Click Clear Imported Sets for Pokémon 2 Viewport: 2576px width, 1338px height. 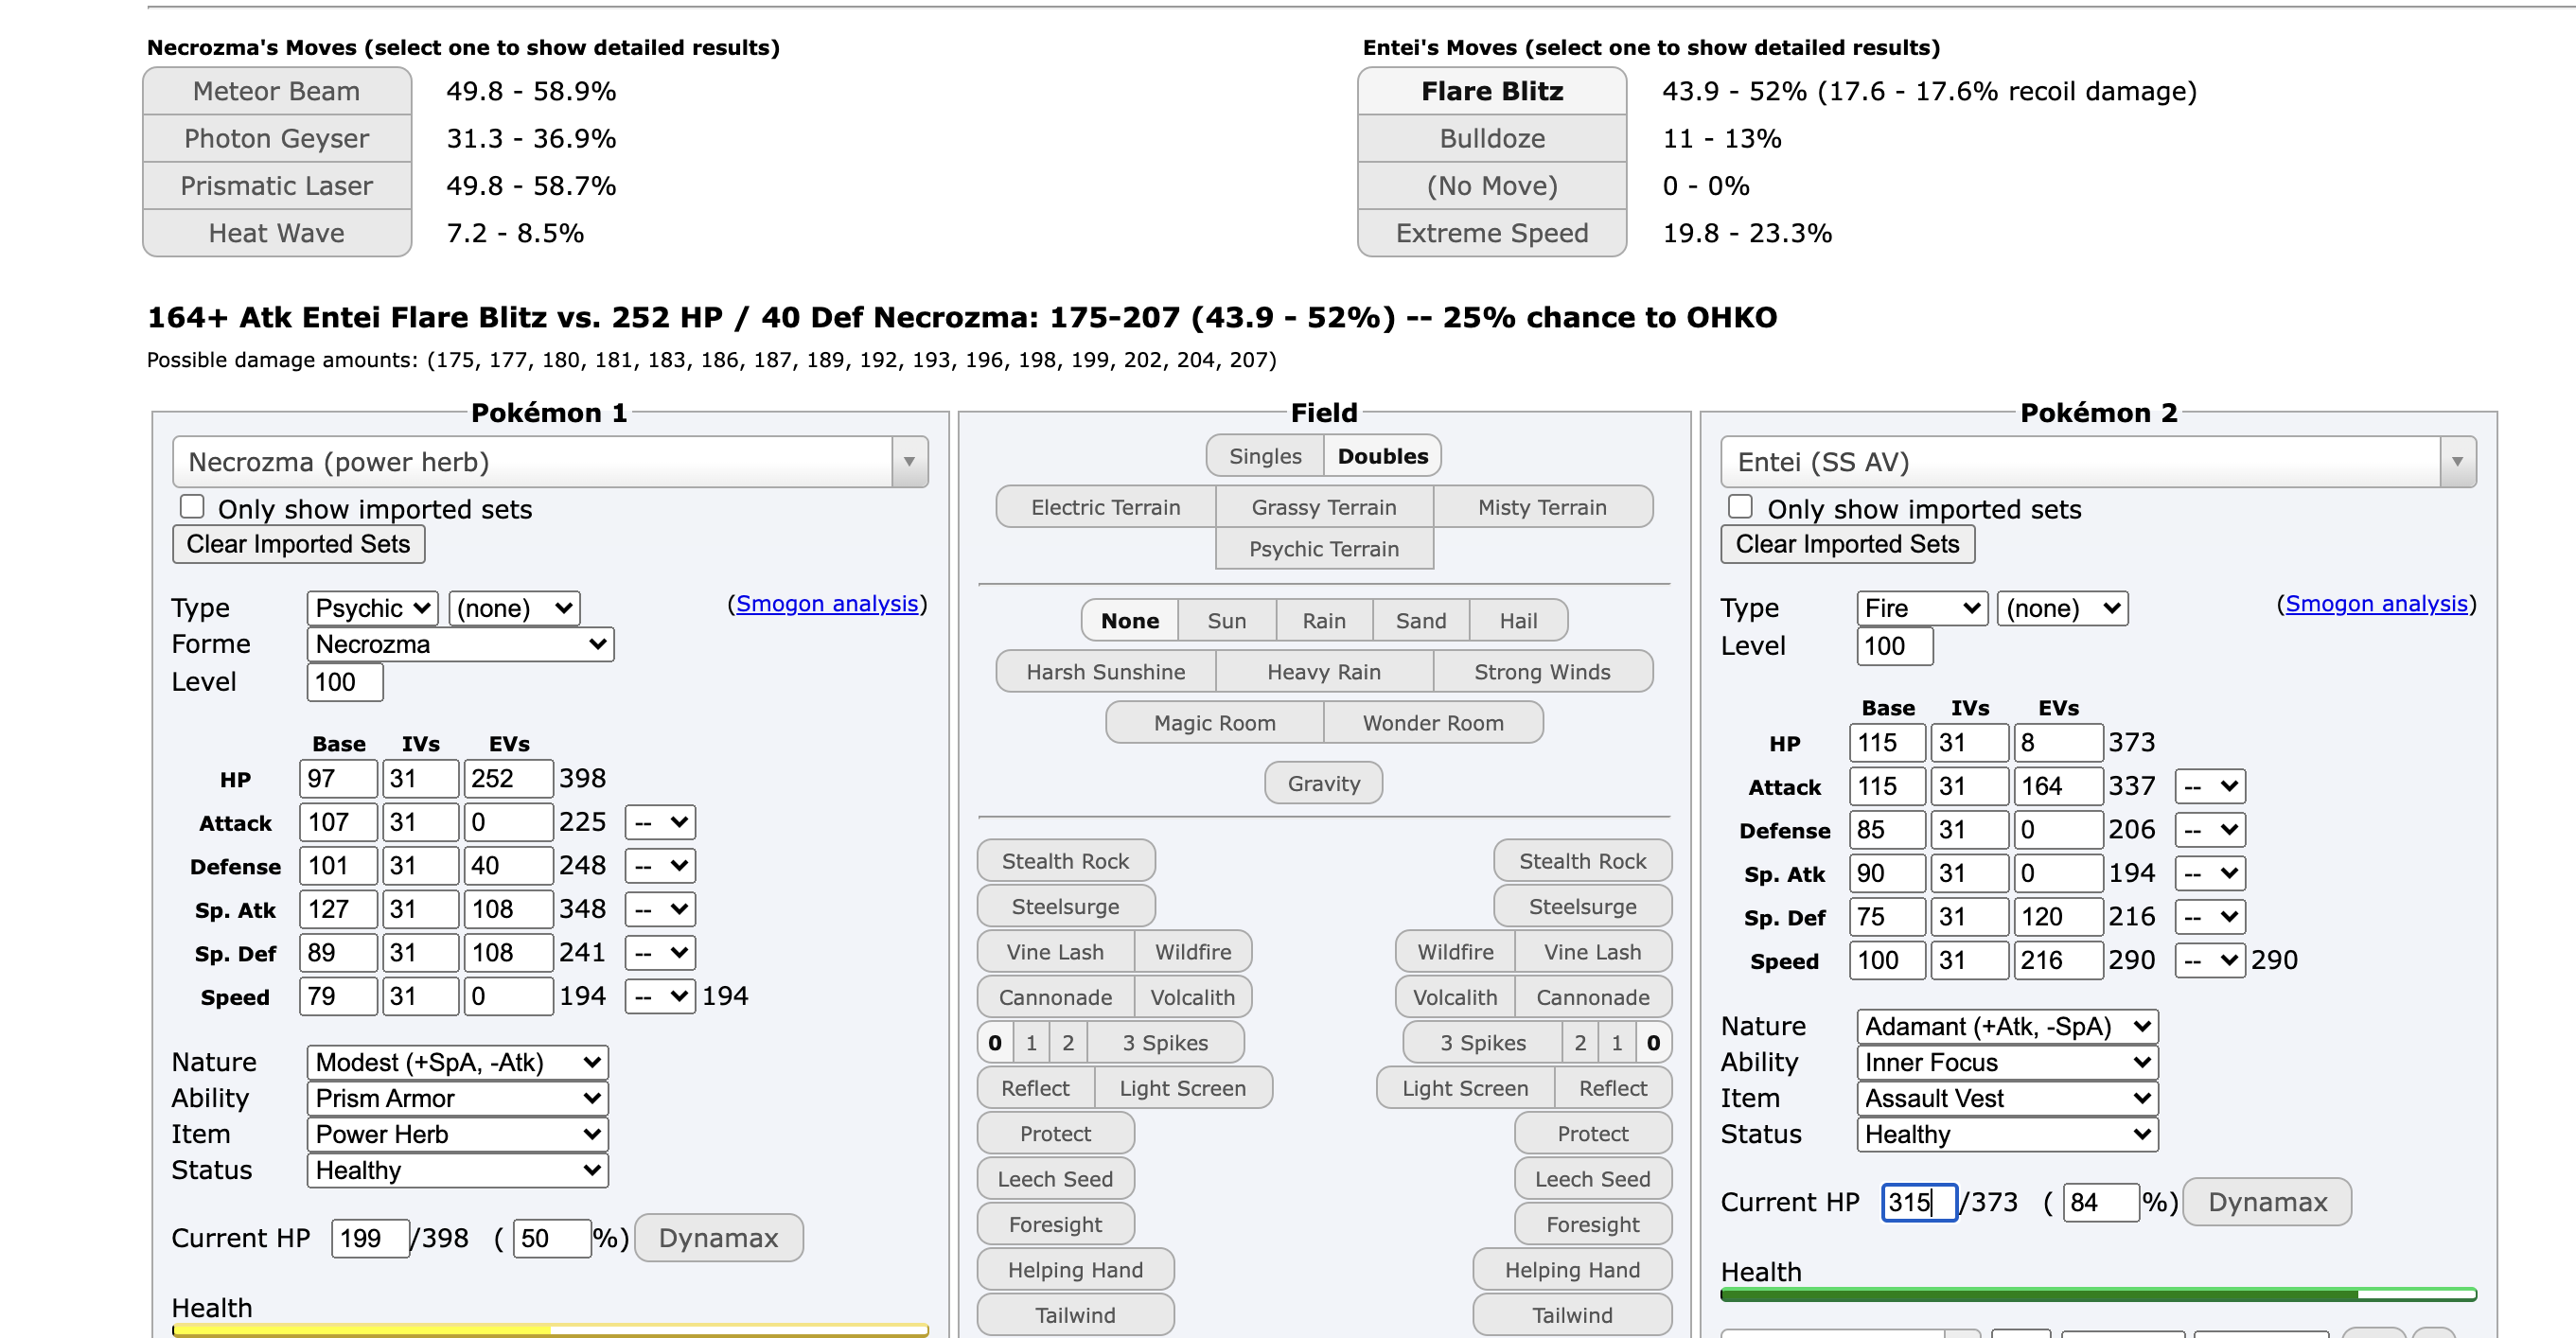[1847, 544]
